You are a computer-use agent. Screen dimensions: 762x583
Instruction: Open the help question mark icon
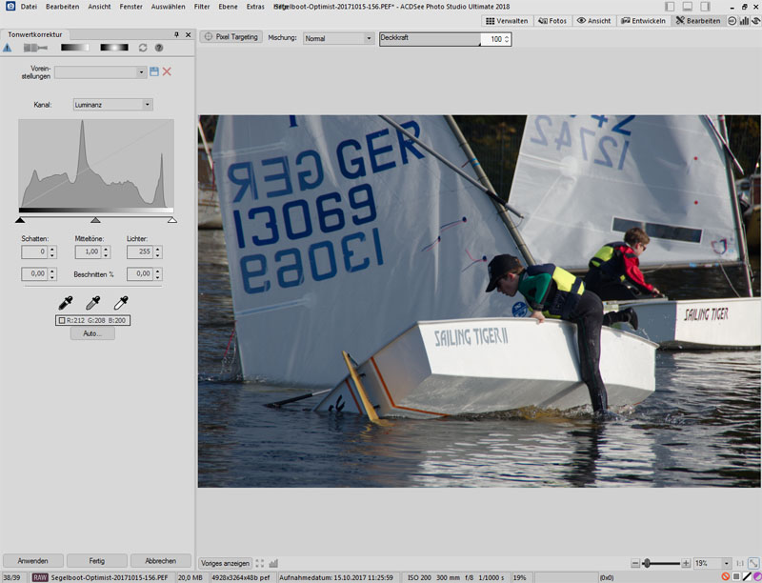[159, 48]
